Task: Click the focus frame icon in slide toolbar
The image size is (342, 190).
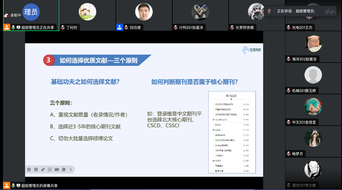Action: tap(50, 170)
